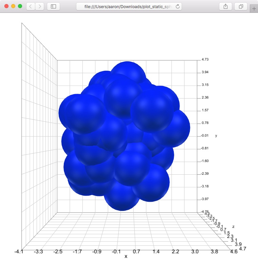Click z-axis tick value 2.3

(x=230, y=236)
